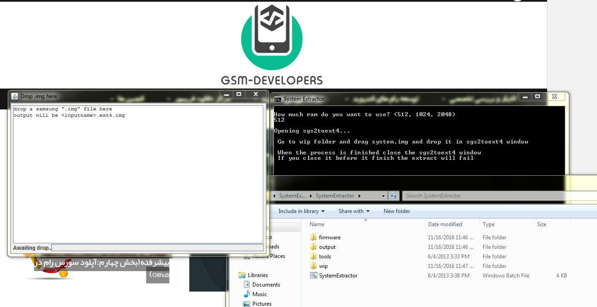Click the Windows Batch File type cell
The image size is (597, 307).
click(506, 276)
